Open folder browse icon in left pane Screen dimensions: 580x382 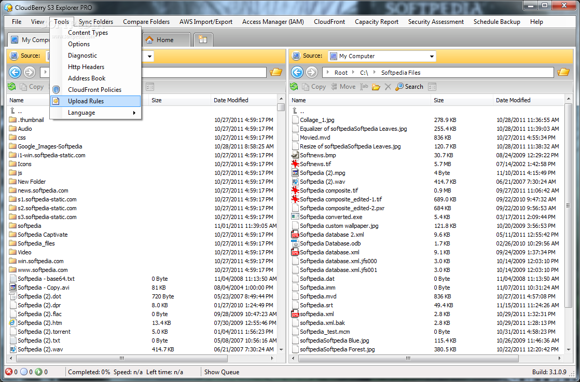point(276,72)
